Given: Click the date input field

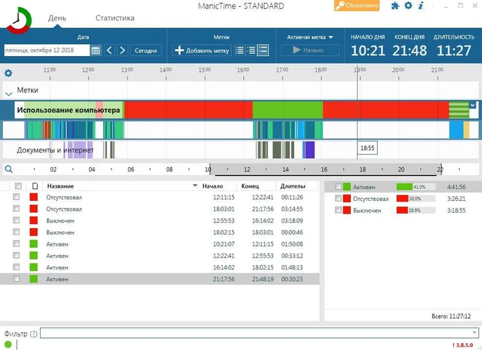Looking at the screenshot, I should 47,50.
